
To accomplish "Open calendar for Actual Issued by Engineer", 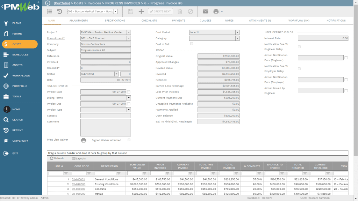I will point(346,91).
